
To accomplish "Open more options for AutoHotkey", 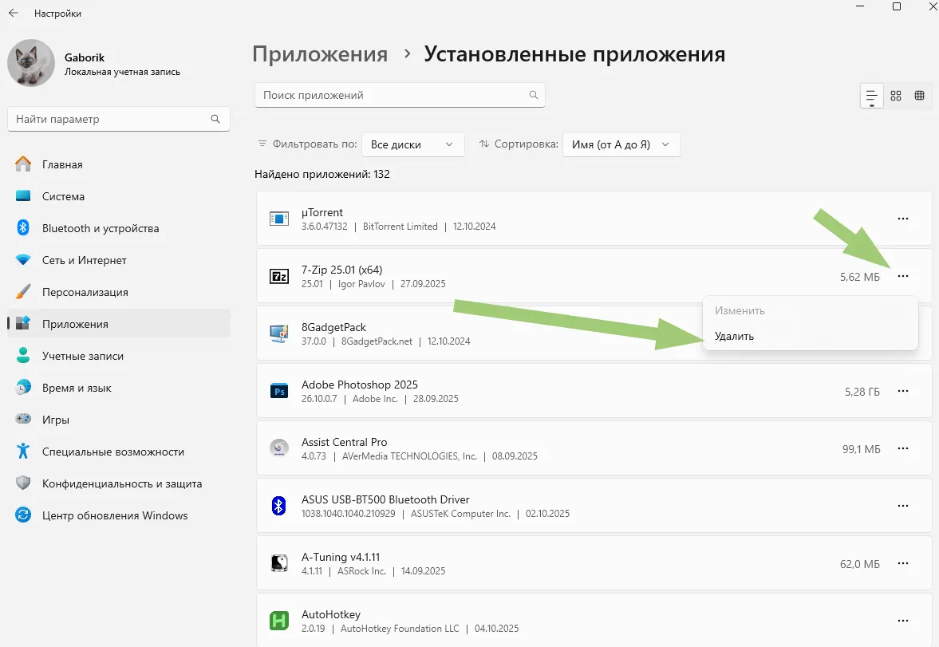I will tap(903, 621).
